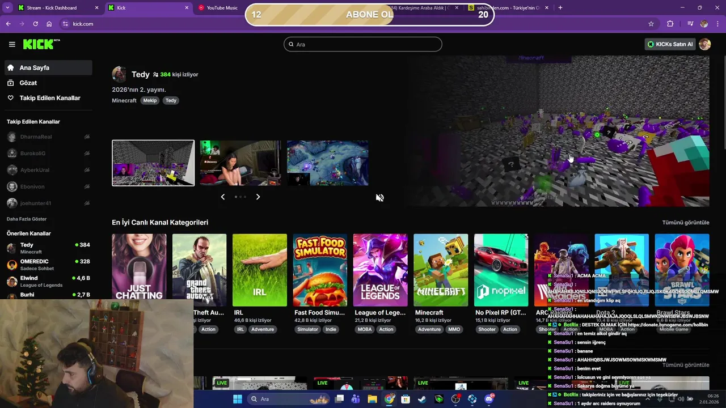The image size is (726, 408).
Task: Open the Gözat browse page
Action: point(48,83)
